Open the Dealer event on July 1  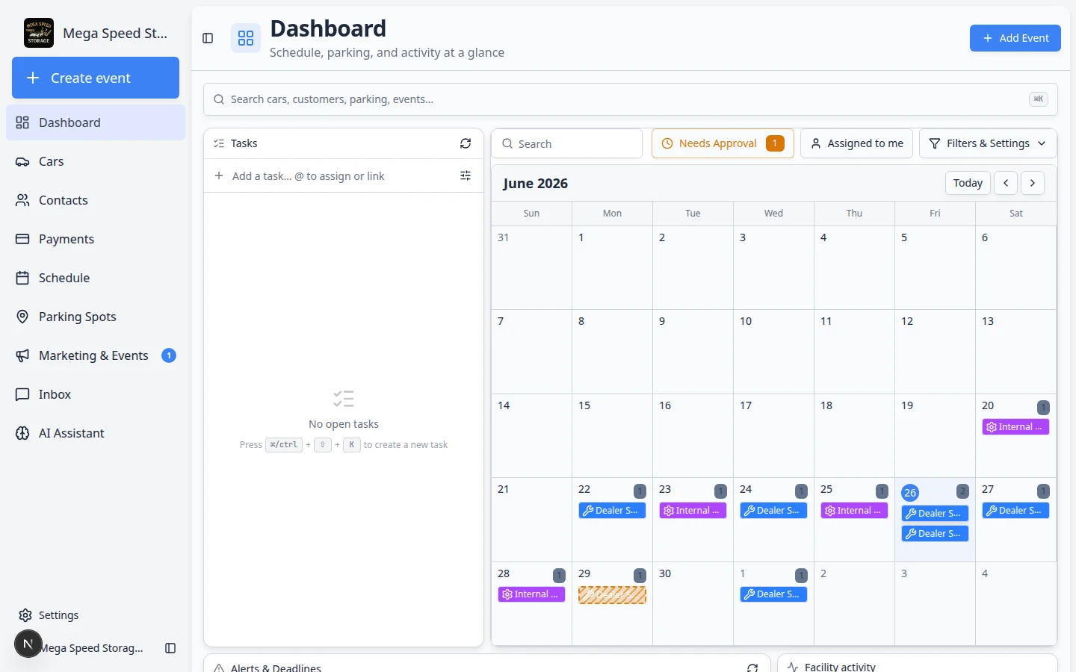773,594
